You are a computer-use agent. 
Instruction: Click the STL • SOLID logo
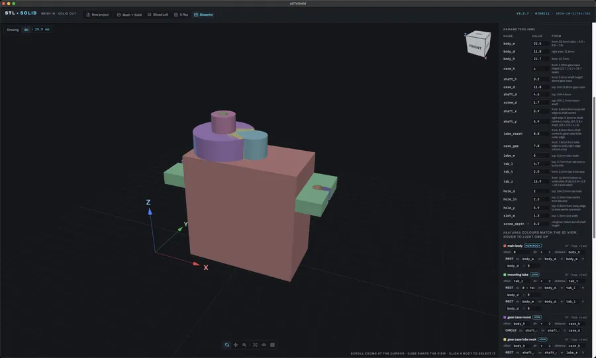21,13
